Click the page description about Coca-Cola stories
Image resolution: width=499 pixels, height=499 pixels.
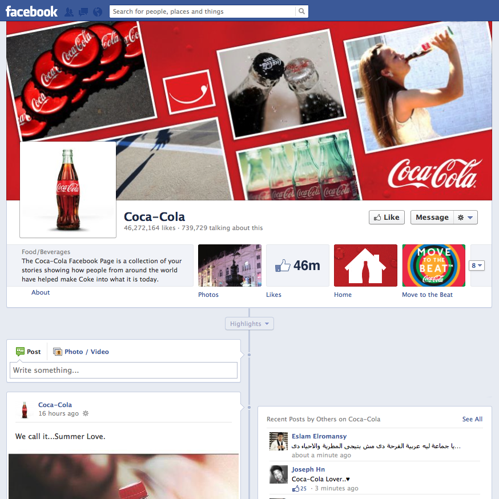102,270
